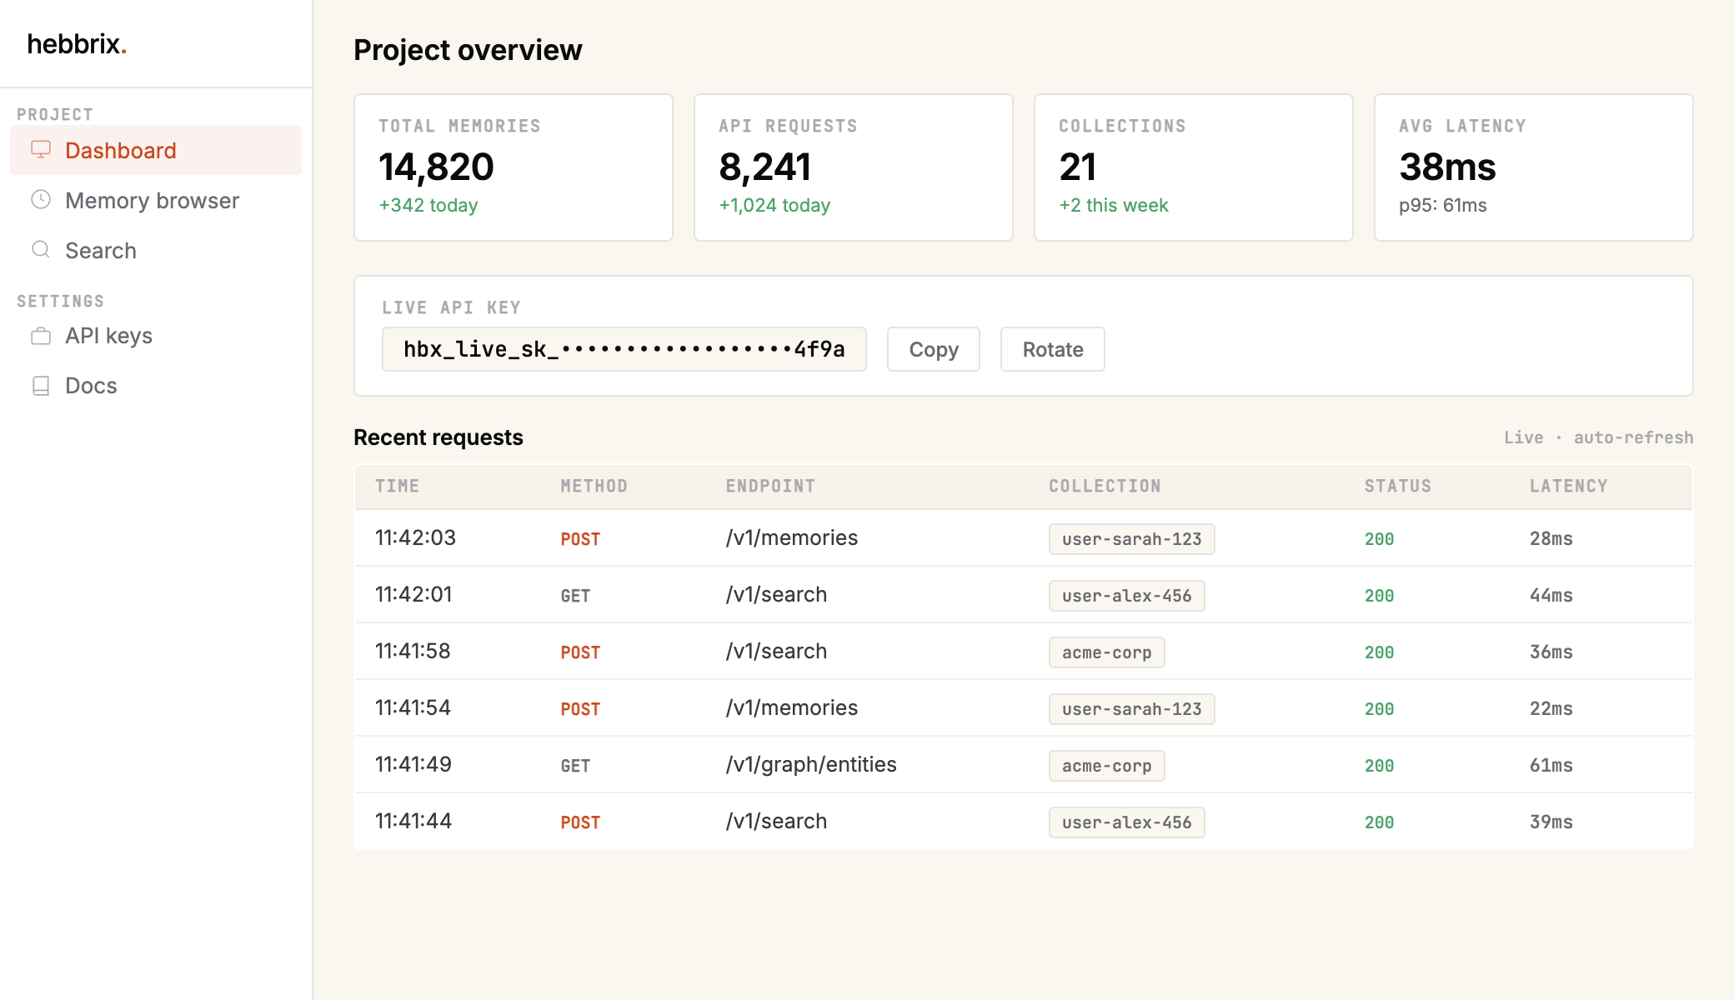Viewport: 1734px width, 1000px height.
Task: Click the Collection column header
Action: coord(1105,486)
